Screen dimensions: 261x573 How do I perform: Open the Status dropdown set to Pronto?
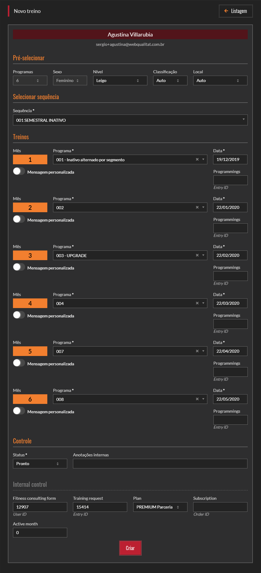(x=40, y=464)
